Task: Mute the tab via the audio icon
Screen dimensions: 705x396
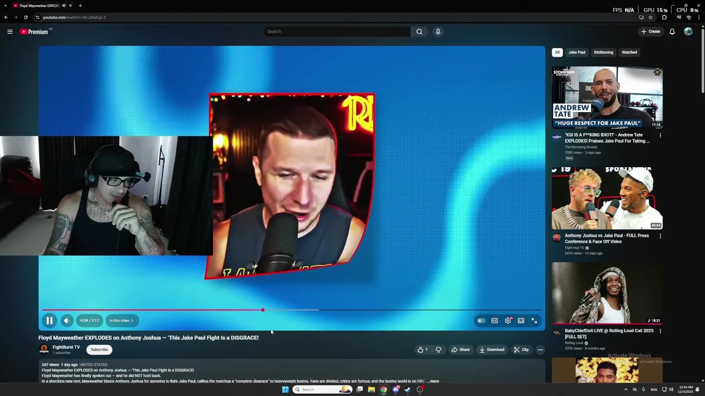Action: 64,5
